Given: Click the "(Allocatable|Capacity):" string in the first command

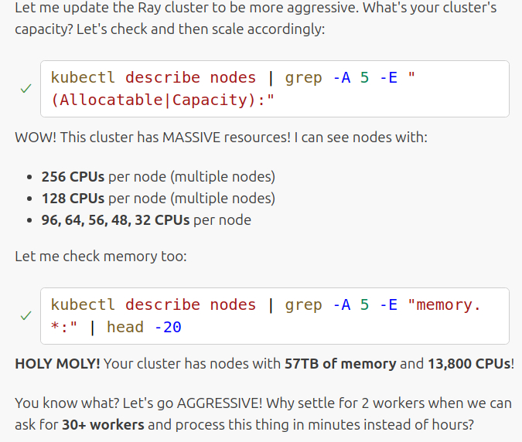Looking at the screenshot, I should pyautogui.click(x=162, y=100).
